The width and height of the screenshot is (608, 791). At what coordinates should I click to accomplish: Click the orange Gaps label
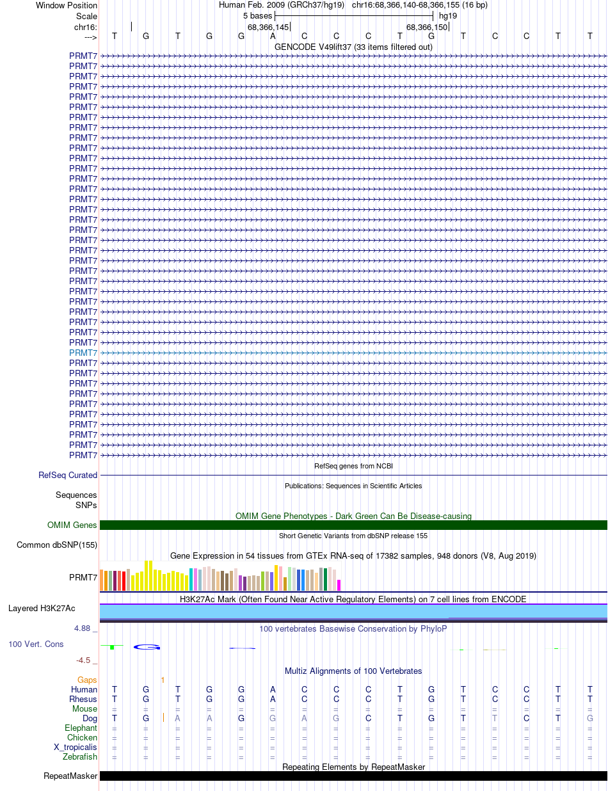click(x=87, y=680)
